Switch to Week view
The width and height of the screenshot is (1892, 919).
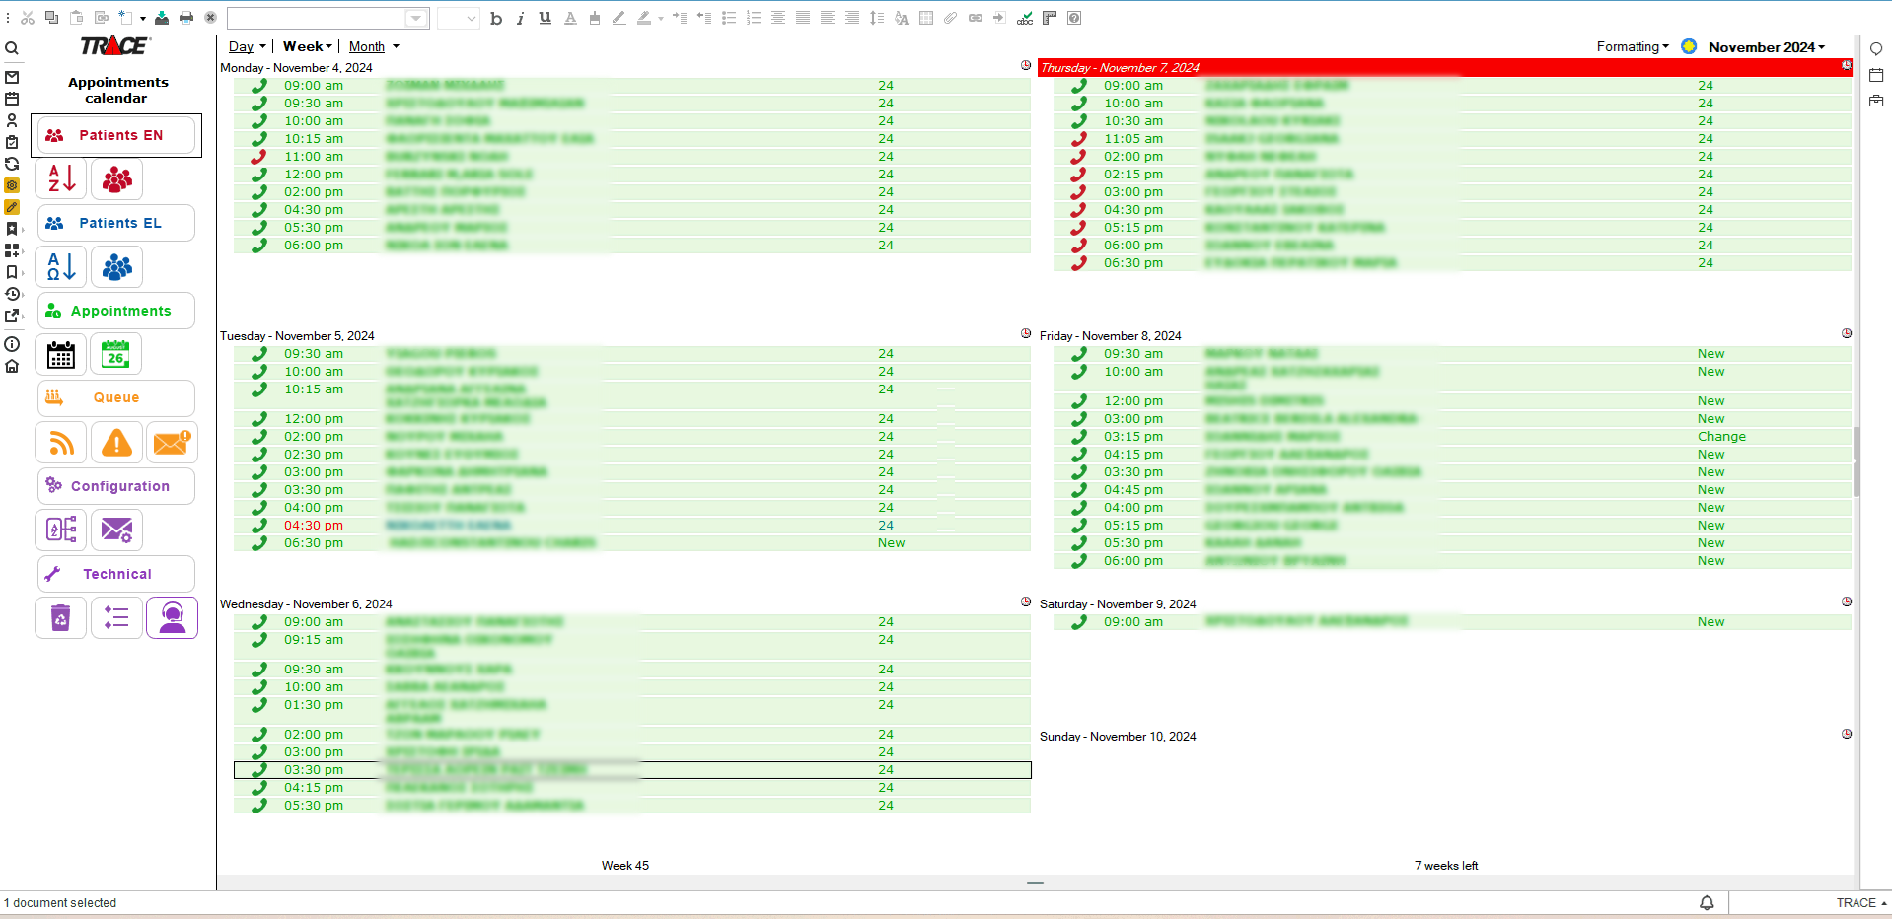click(x=302, y=46)
